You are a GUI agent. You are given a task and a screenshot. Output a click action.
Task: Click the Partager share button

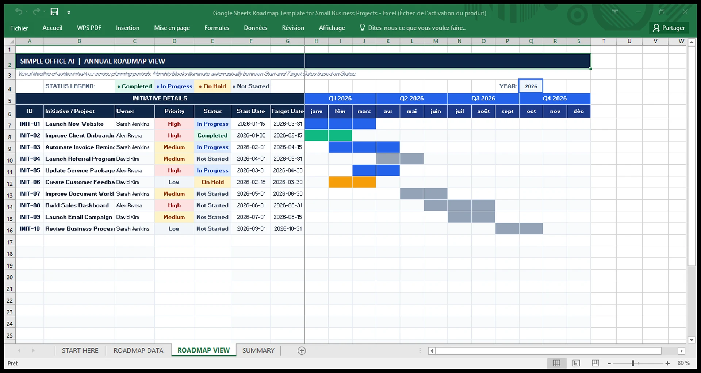(x=669, y=28)
